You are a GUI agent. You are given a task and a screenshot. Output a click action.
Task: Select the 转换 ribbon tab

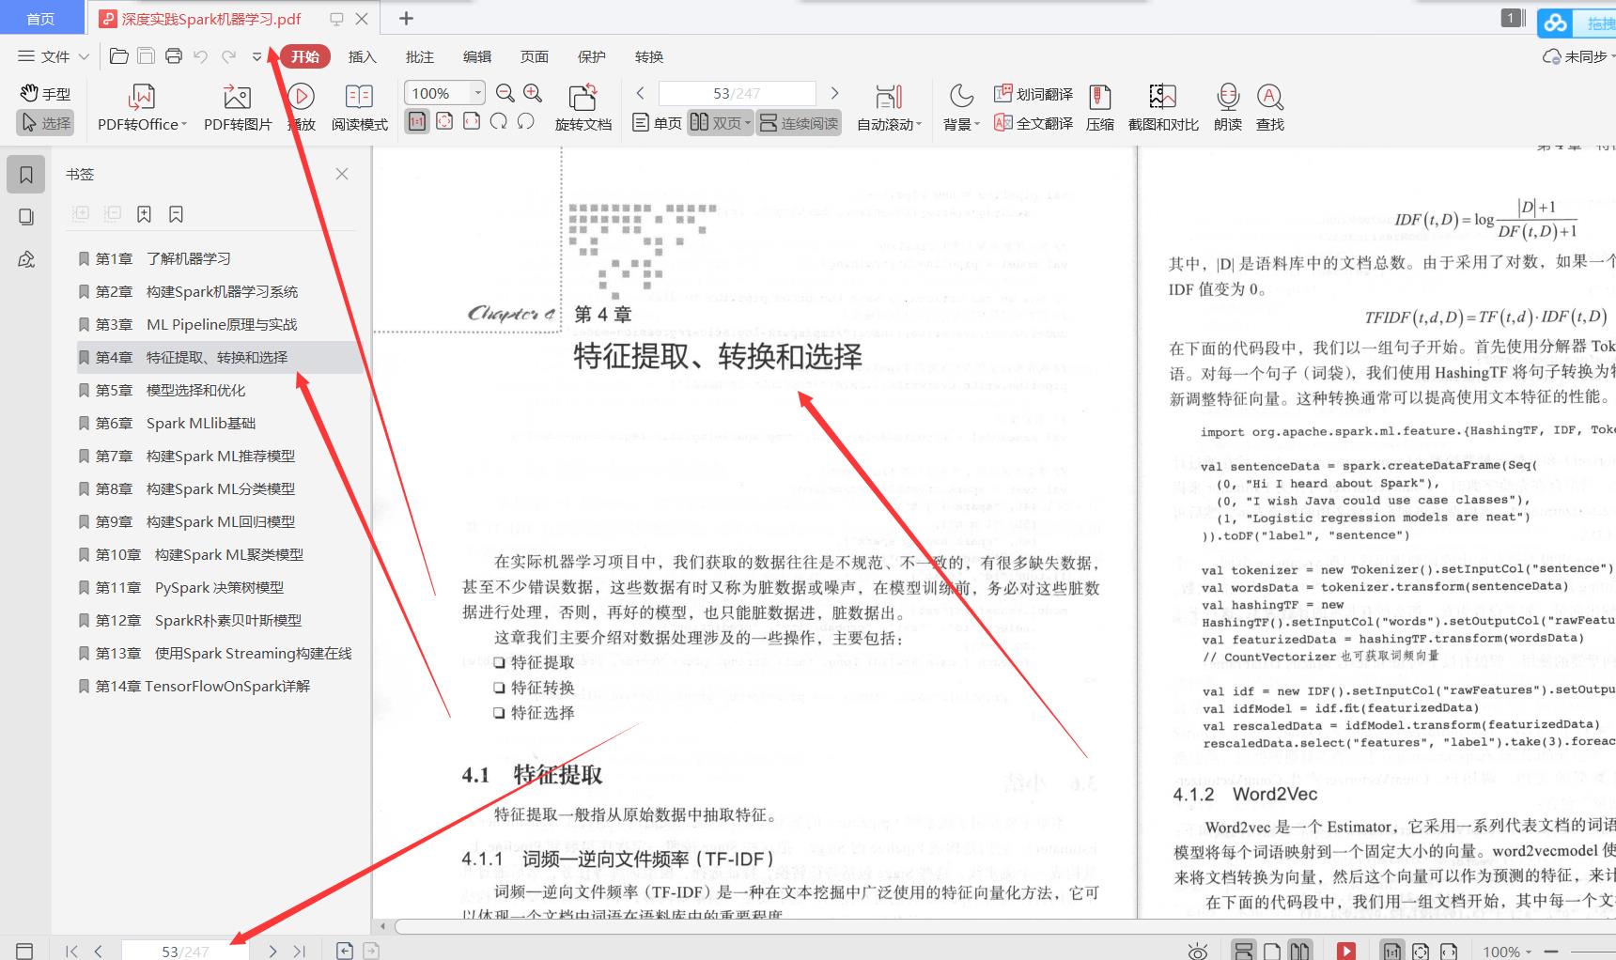[649, 56]
